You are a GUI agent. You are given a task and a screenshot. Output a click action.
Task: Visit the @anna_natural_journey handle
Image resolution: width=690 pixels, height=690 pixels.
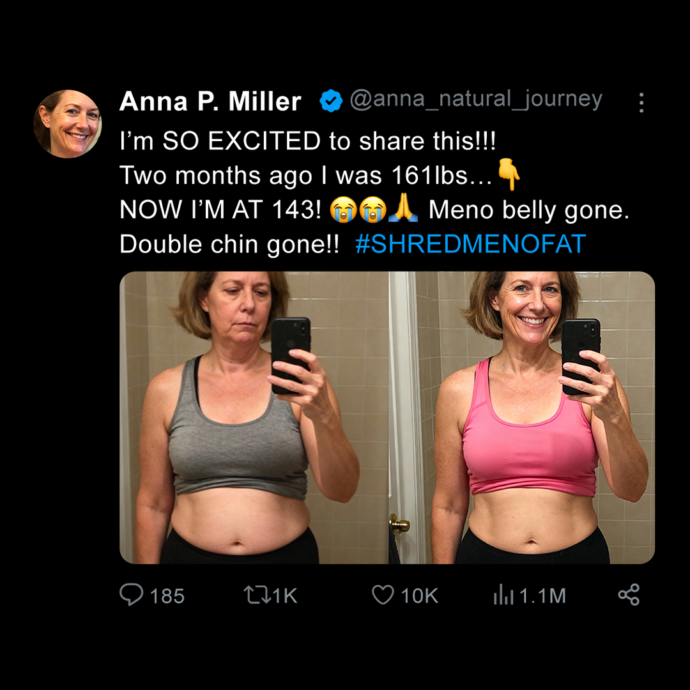(476, 100)
